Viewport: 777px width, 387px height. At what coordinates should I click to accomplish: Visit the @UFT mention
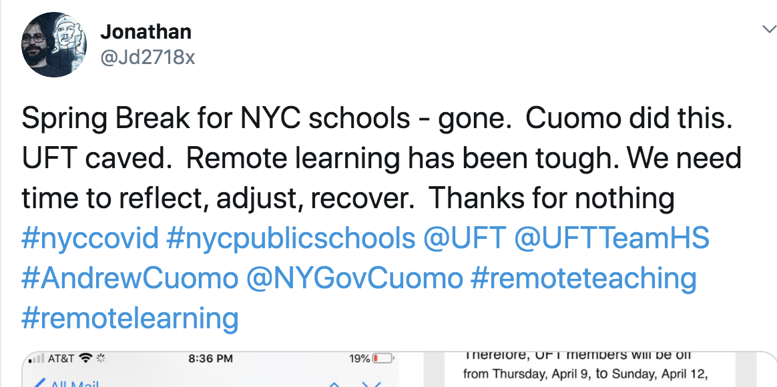click(x=464, y=238)
